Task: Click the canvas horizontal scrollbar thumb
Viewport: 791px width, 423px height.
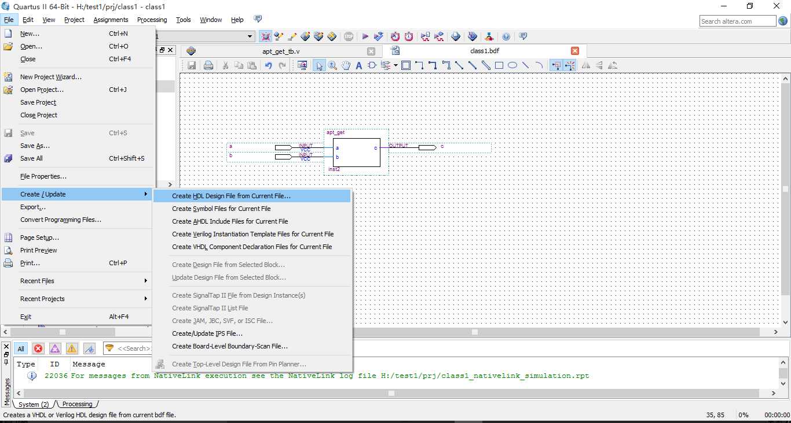Action: (475, 332)
